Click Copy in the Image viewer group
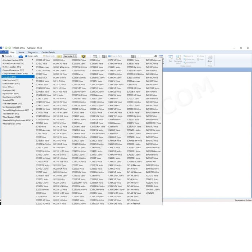 [201, 56]
